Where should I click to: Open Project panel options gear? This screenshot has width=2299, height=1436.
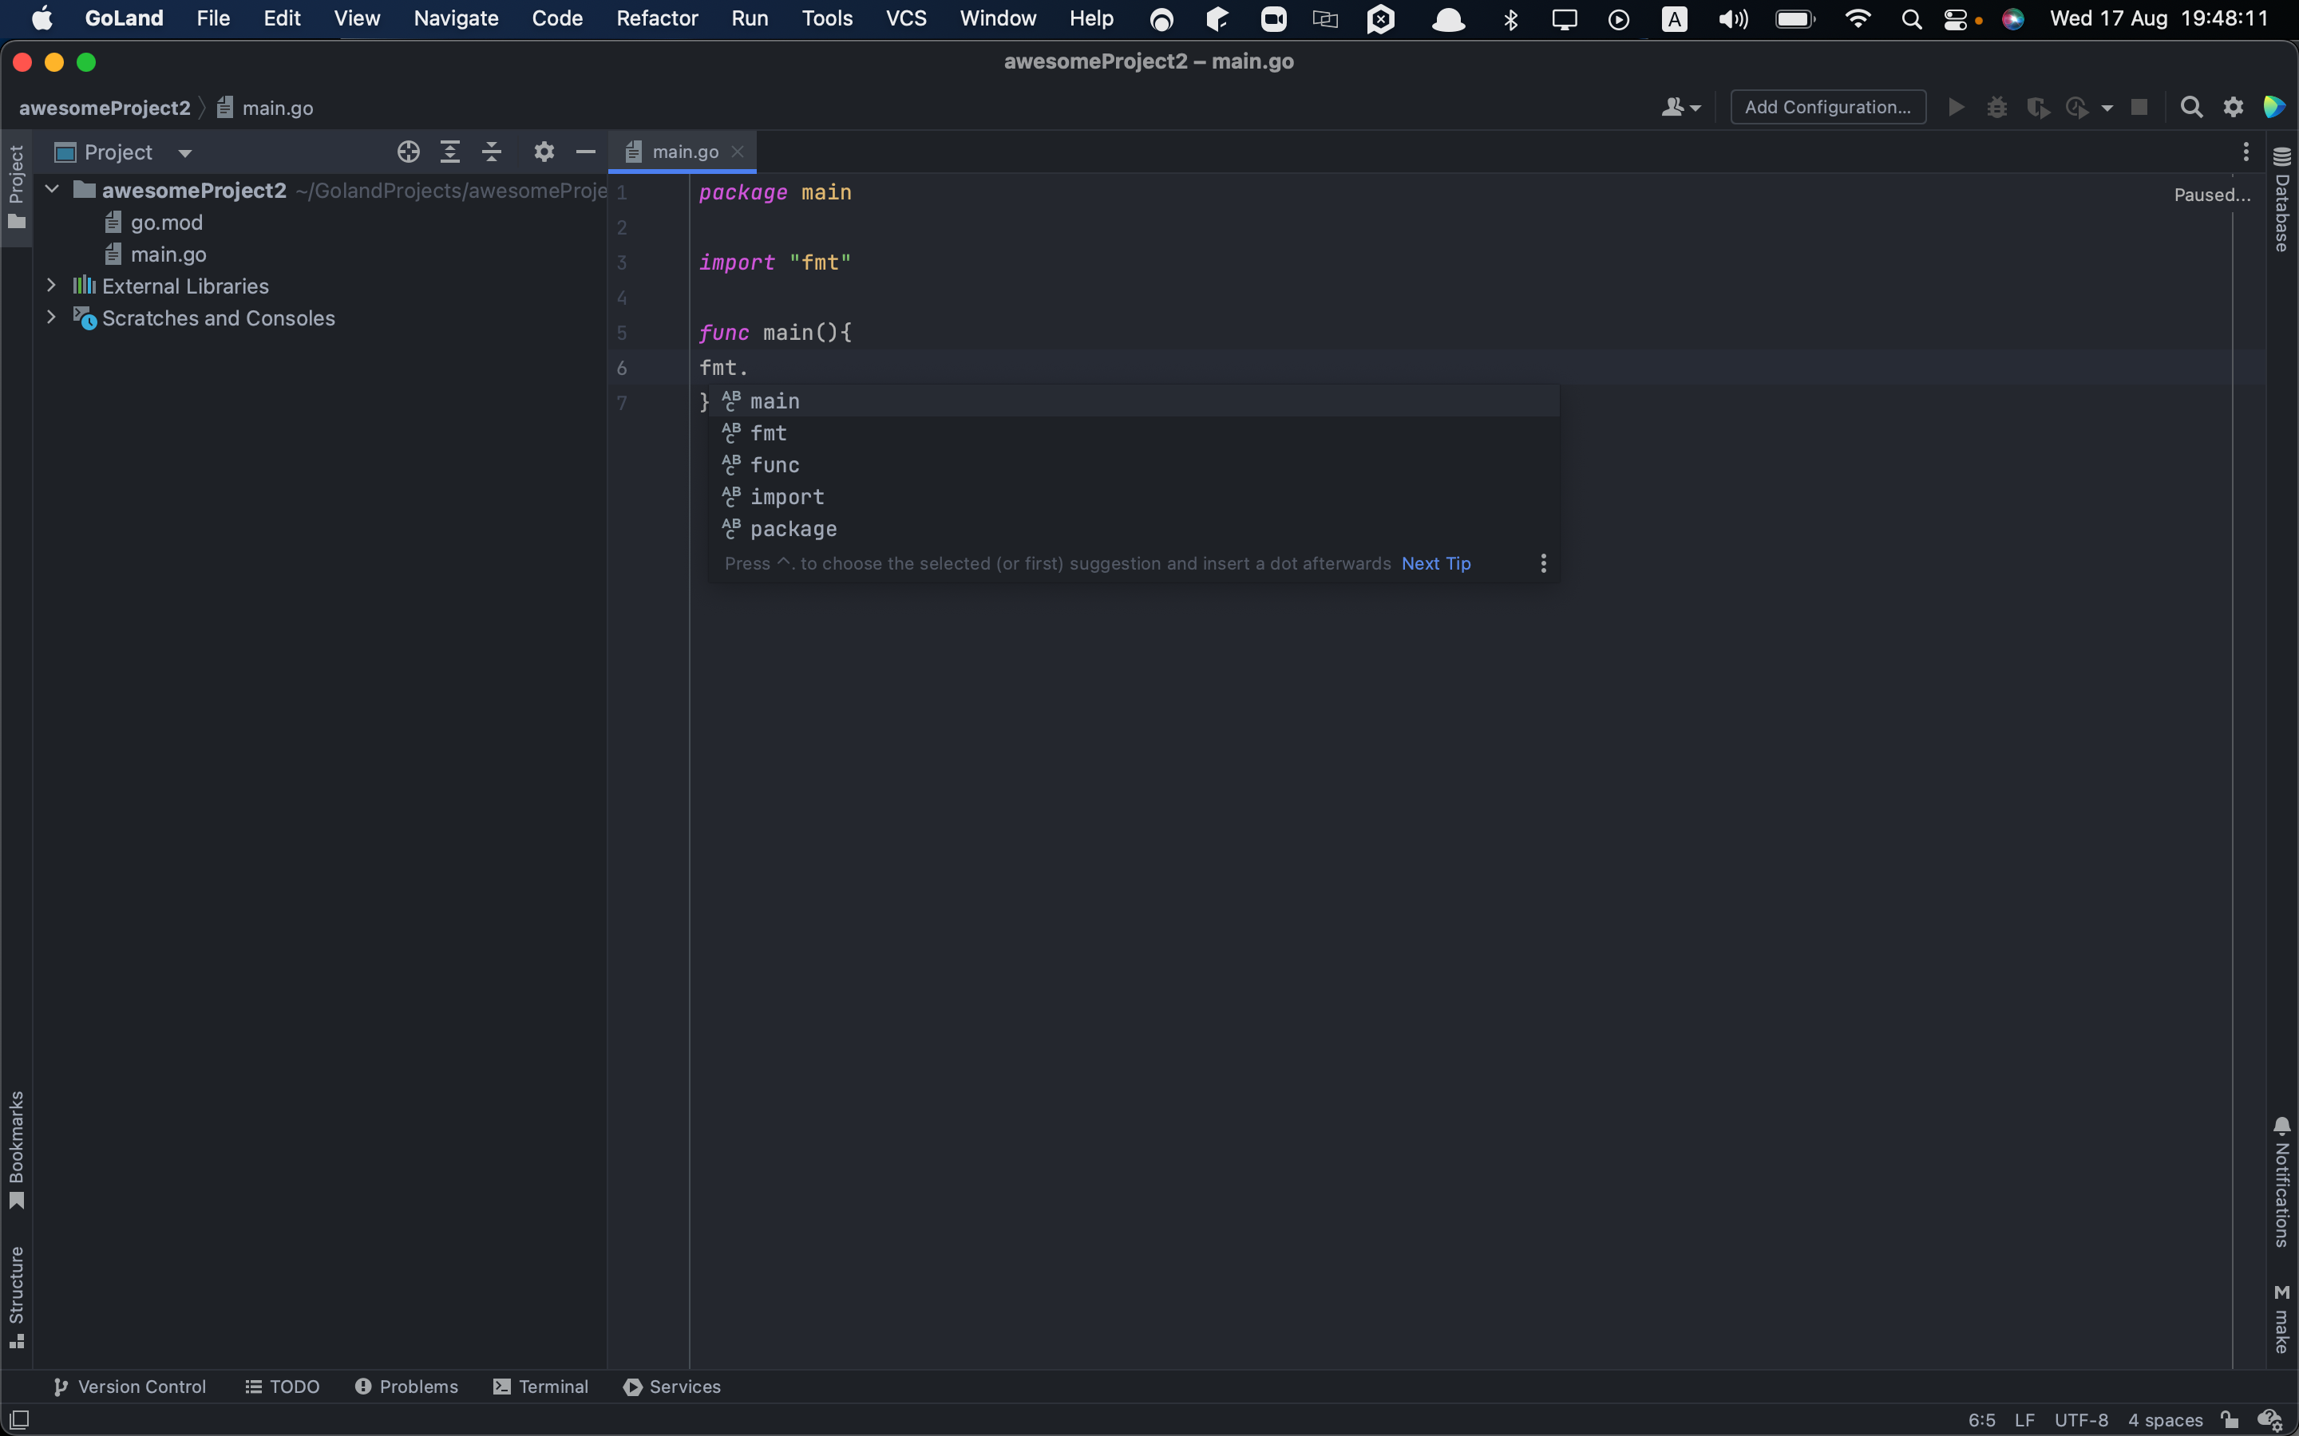[544, 152]
